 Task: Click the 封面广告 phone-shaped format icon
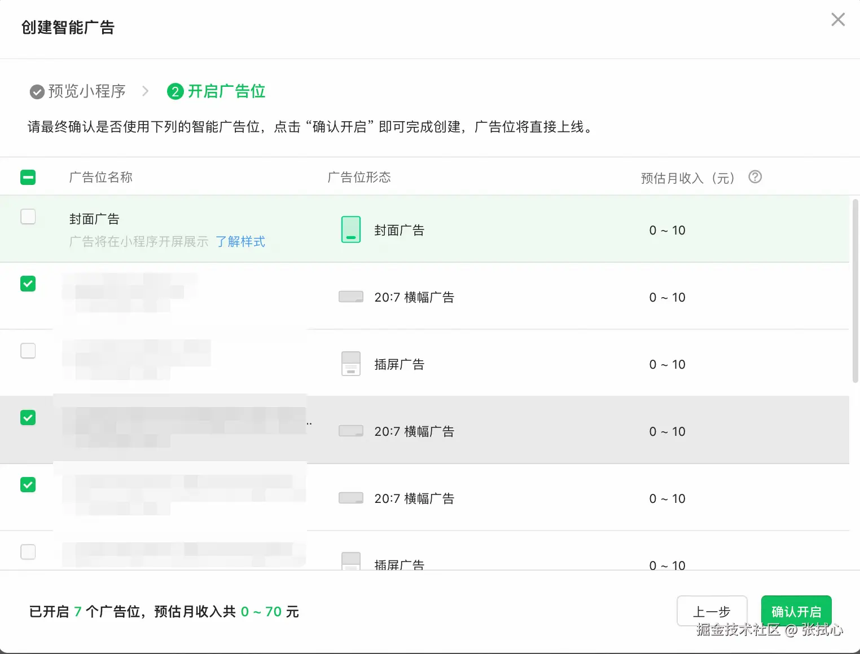[351, 229]
